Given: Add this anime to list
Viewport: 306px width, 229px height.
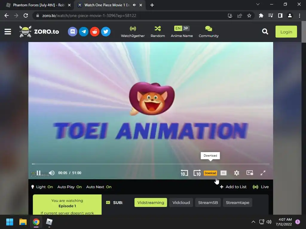Looking at the screenshot, I should pyautogui.click(x=233, y=187).
